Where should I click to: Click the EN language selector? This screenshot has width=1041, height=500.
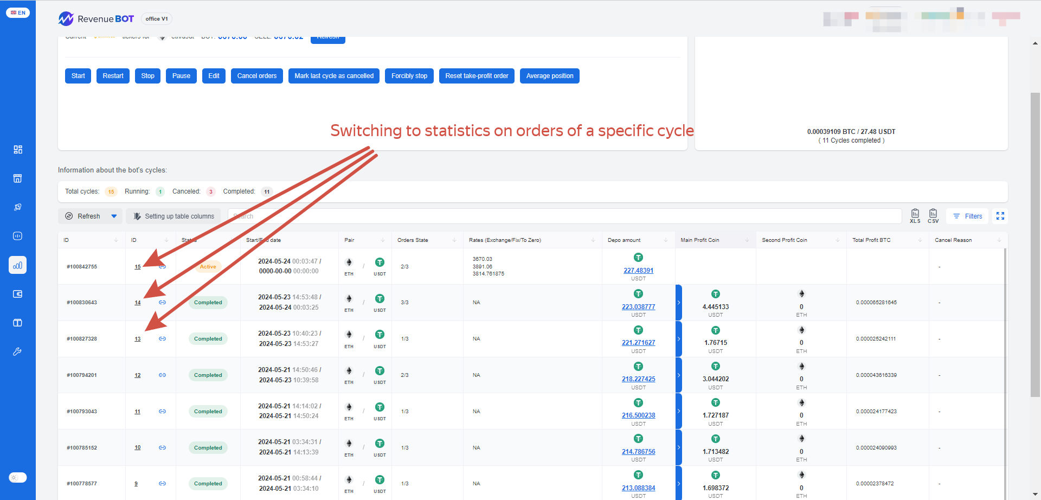tap(18, 12)
